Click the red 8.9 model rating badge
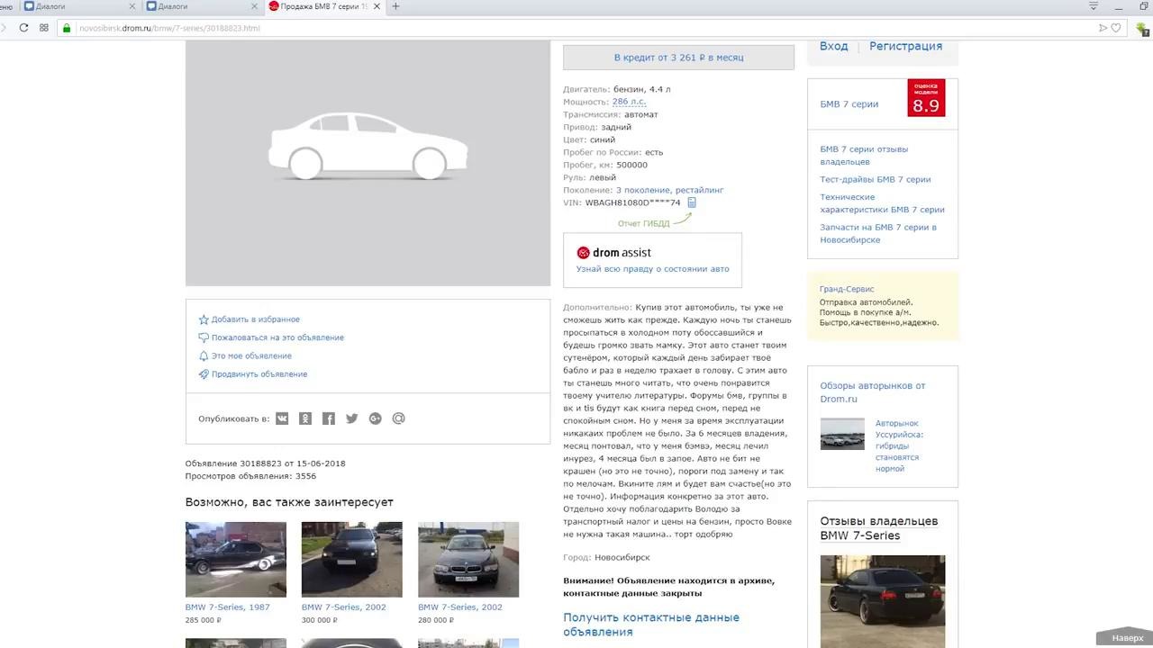 926,98
